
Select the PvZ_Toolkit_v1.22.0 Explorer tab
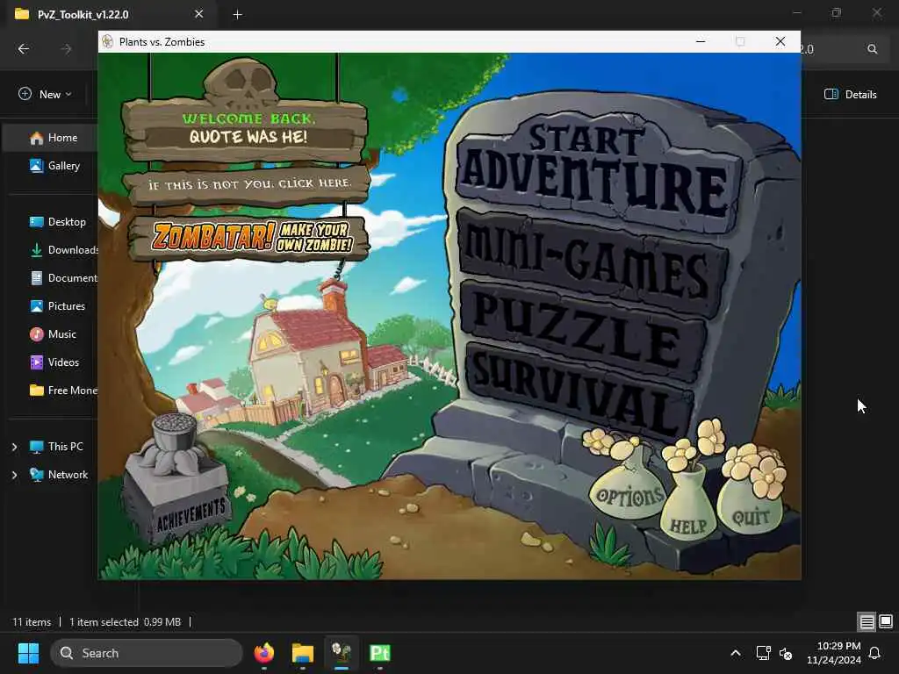pos(109,14)
